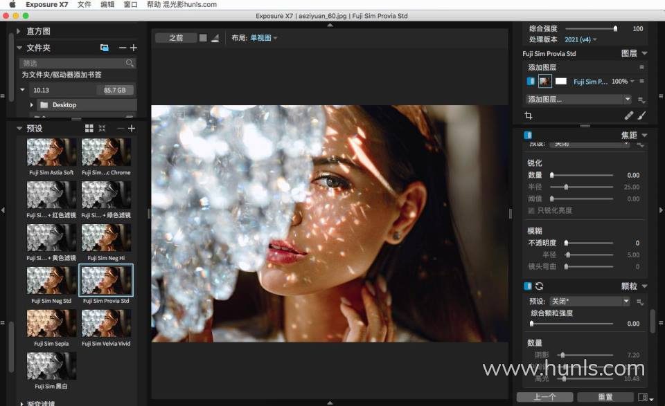Click the 之前 before-view button
Screen dimensions: 665x406
(176, 38)
